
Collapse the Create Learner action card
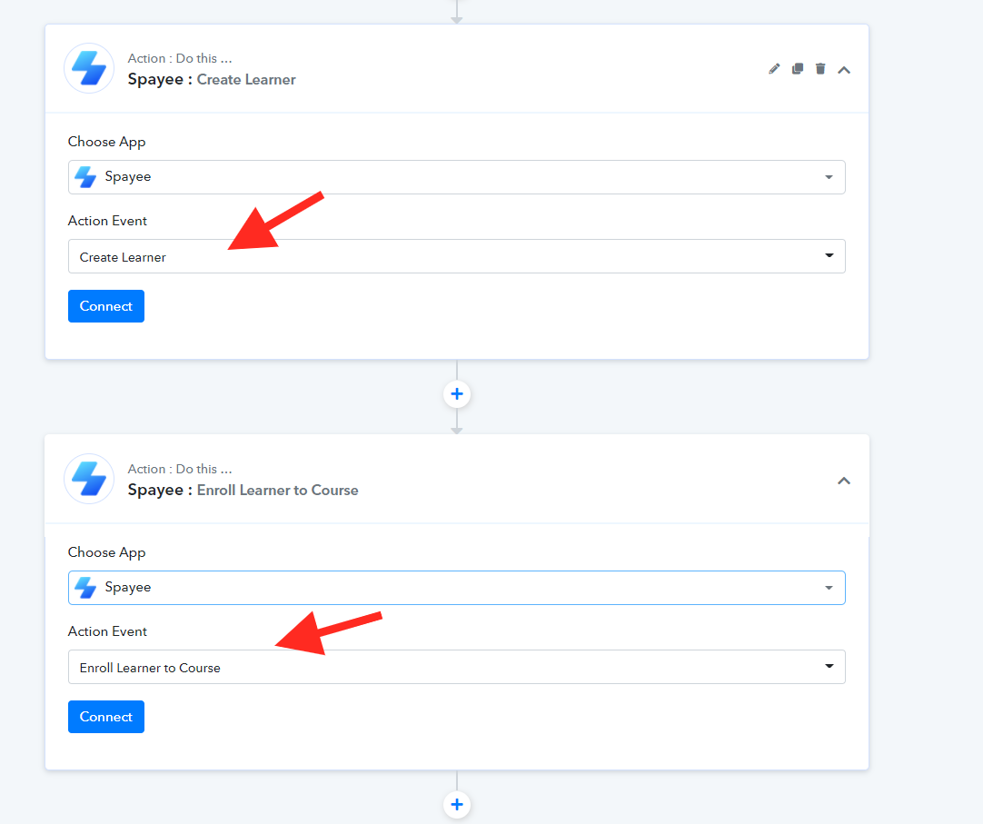click(844, 70)
